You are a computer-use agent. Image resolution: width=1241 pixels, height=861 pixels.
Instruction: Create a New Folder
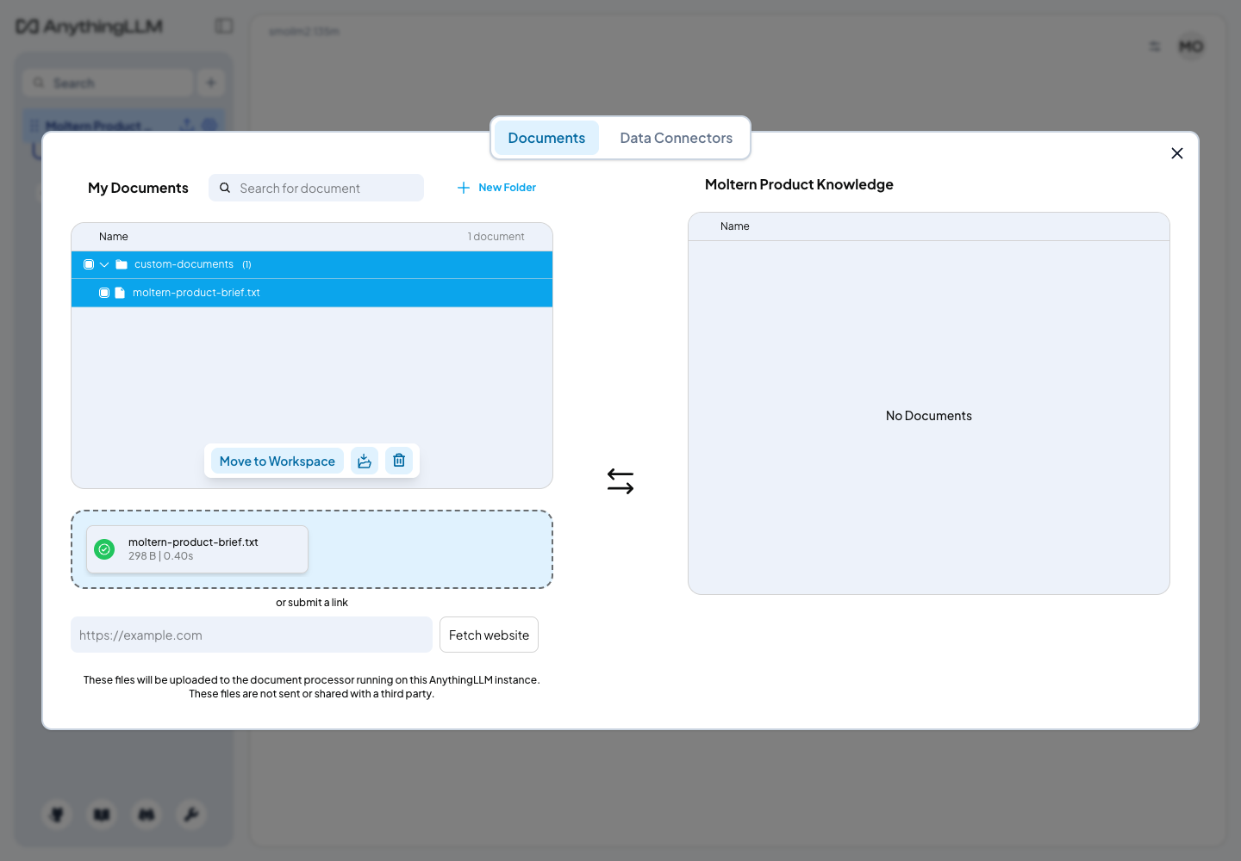(x=496, y=188)
